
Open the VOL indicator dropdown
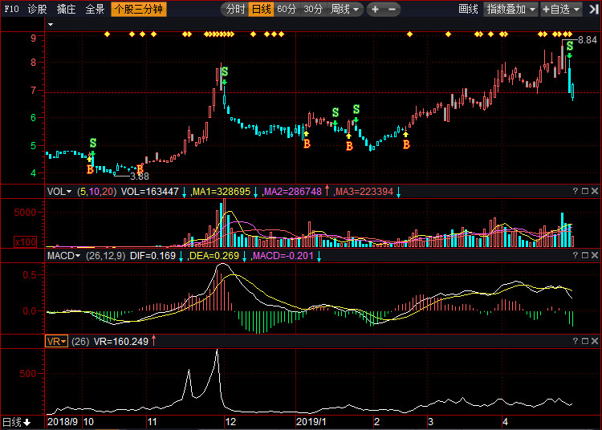(59, 192)
